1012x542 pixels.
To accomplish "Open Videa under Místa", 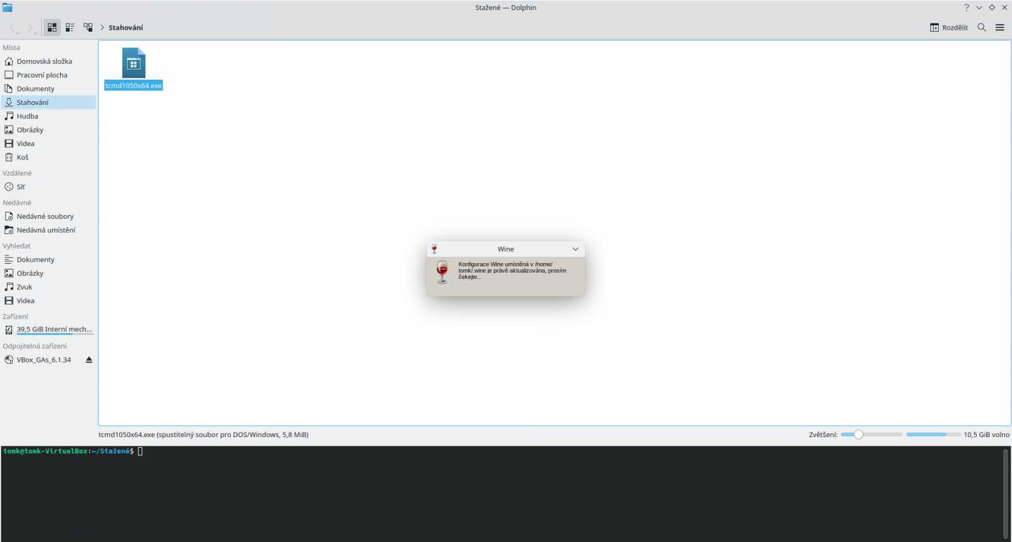I will point(48,144).
